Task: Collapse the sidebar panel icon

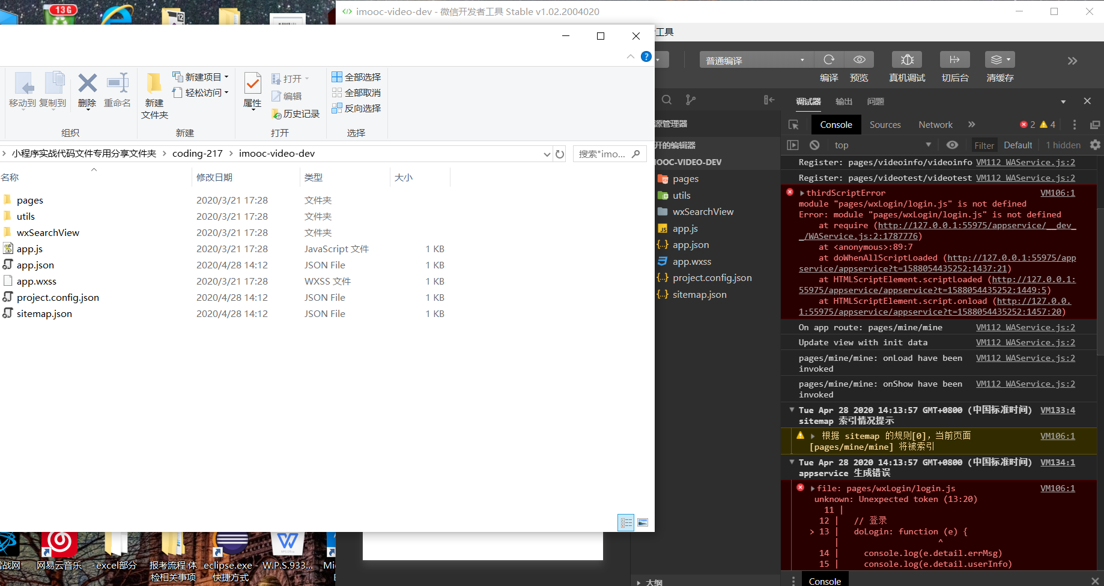Action: coord(769,100)
